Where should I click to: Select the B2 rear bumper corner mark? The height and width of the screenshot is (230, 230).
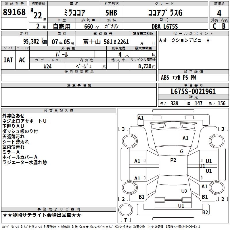(205, 212)
